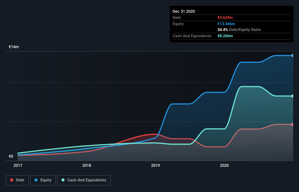Click the Equity row label in tooltip
Viewport: 299px width, 192px height.
[178, 24]
